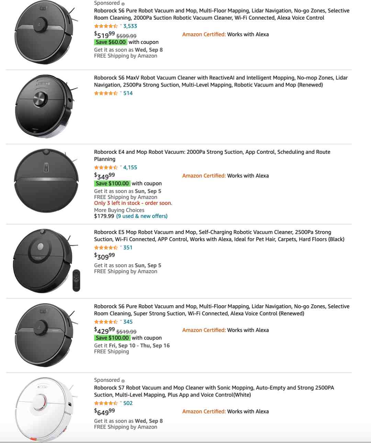
Task: Click the star rating of Roborock E5
Action: [106, 247]
